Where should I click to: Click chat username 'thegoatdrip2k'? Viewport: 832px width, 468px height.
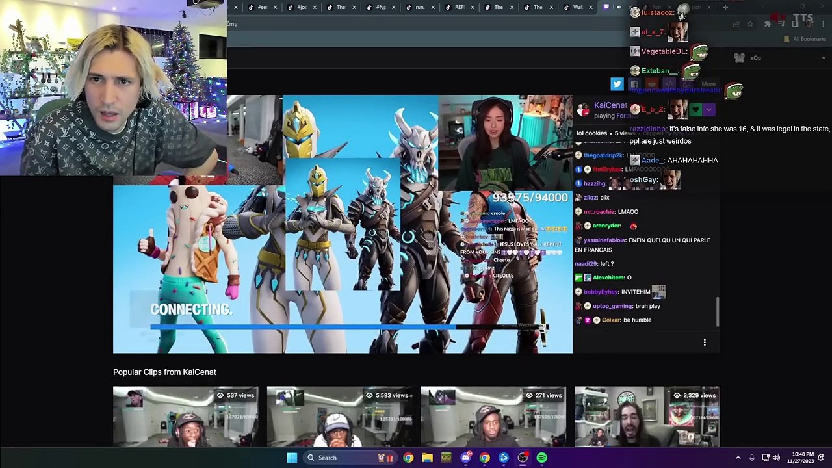603,155
